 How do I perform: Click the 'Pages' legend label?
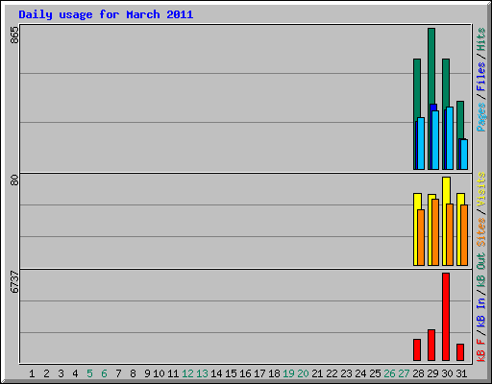click(481, 117)
